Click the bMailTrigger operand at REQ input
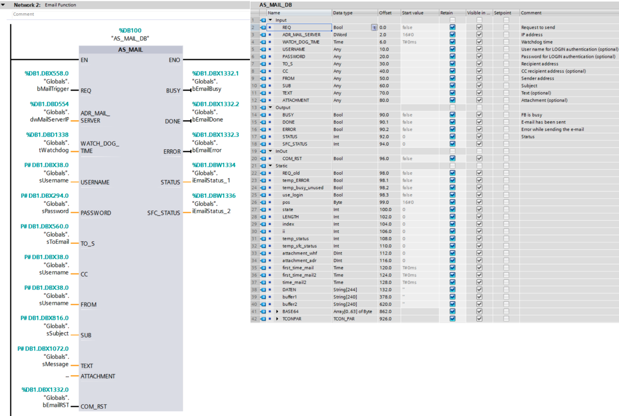This screenshot has width=619, height=416. pos(53,89)
